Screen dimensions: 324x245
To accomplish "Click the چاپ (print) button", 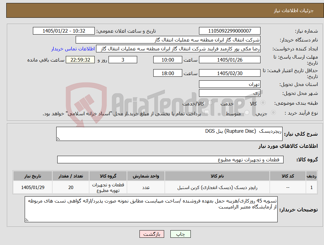I will pos(180,234).
